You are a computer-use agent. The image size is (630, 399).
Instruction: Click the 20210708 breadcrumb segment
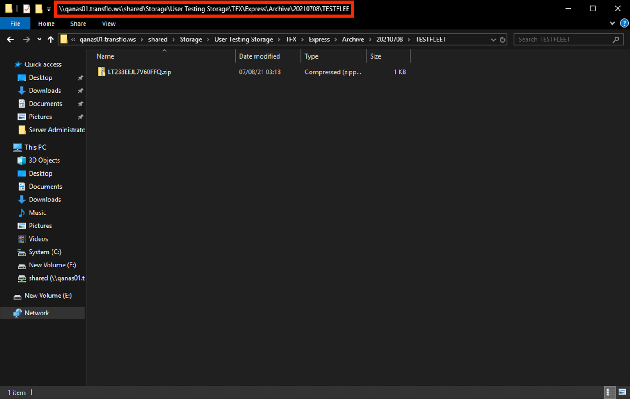(x=389, y=40)
